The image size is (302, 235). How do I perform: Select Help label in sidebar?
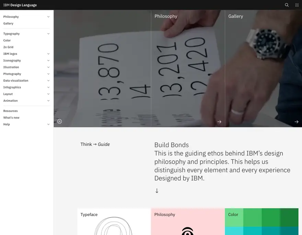pos(7,124)
